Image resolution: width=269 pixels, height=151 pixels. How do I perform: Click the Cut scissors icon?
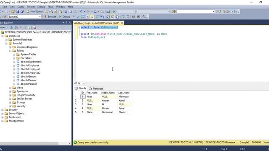(66, 11)
